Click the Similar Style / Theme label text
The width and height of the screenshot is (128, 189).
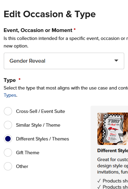pyautogui.click(x=38, y=125)
